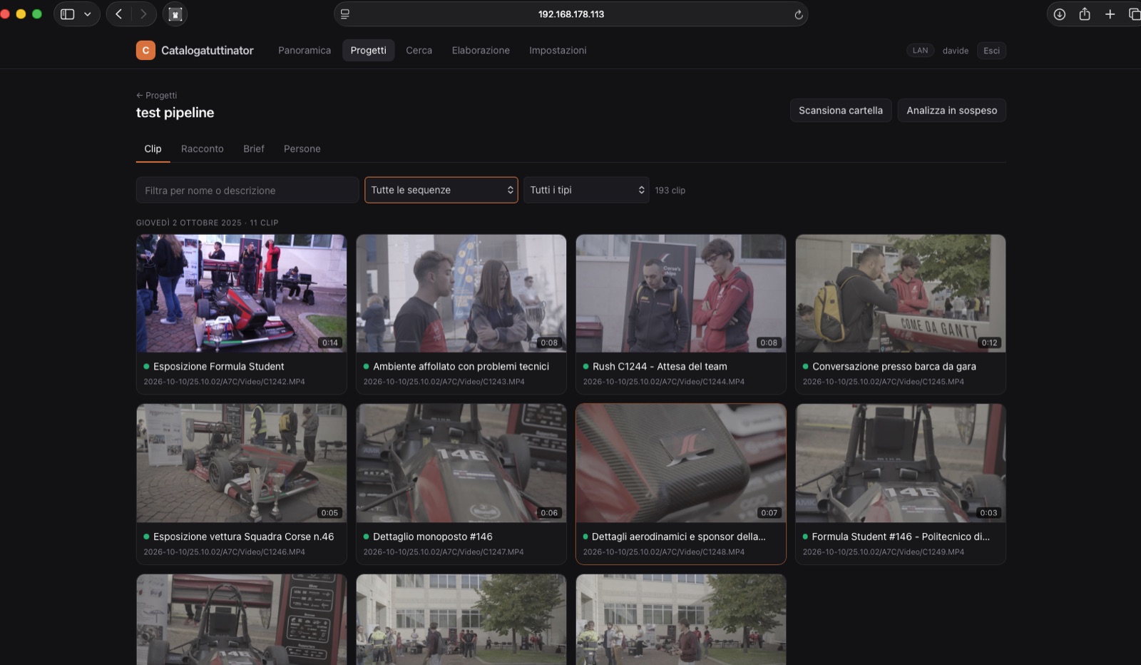The height and width of the screenshot is (665, 1141).
Task: Expand the Tutte le sequenze dropdown
Action: (x=441, y=191)
